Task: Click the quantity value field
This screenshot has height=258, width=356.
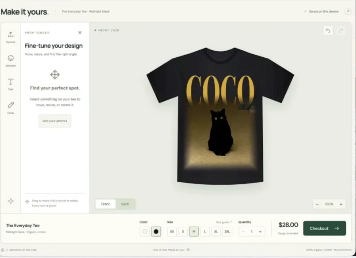Action: click(x=252, y=232)
